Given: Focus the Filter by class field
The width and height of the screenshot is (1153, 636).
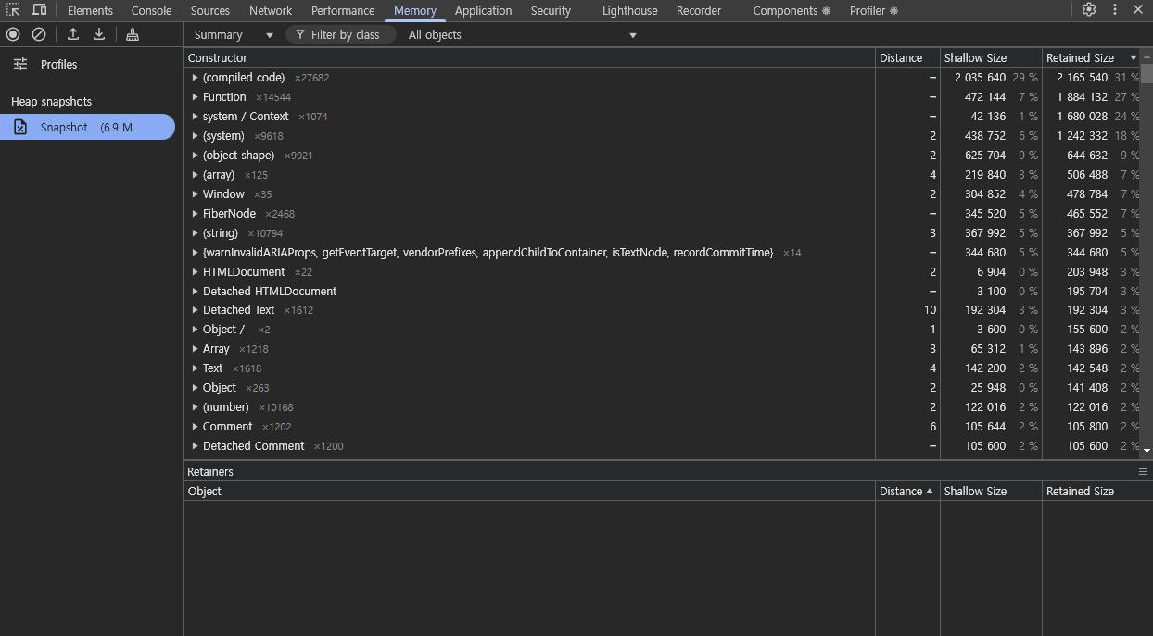Looking at the screenshot, I should (340, 34).
